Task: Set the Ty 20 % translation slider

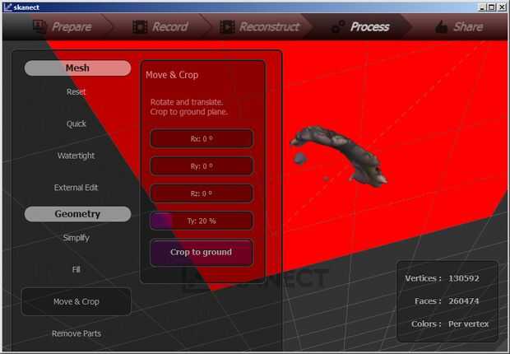Action: pos(202,221)
